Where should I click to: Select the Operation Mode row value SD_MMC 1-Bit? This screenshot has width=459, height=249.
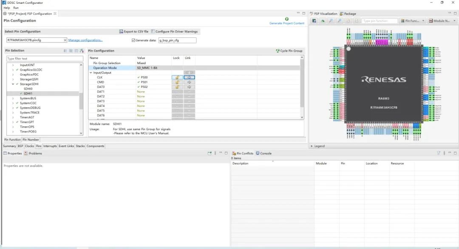(x=147, y=68)
